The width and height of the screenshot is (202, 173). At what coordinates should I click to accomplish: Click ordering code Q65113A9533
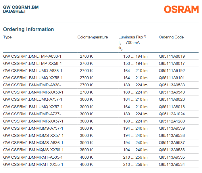[x=172, y=85]
